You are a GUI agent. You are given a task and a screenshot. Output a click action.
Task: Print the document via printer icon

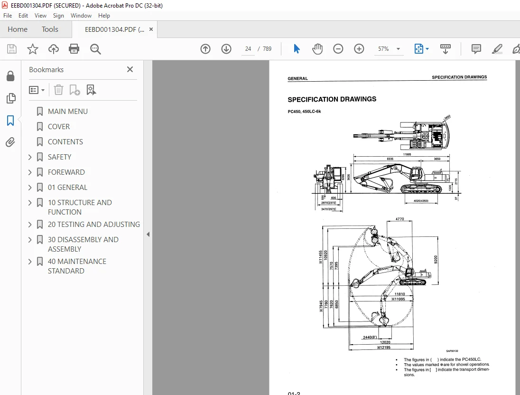[74, 49]
